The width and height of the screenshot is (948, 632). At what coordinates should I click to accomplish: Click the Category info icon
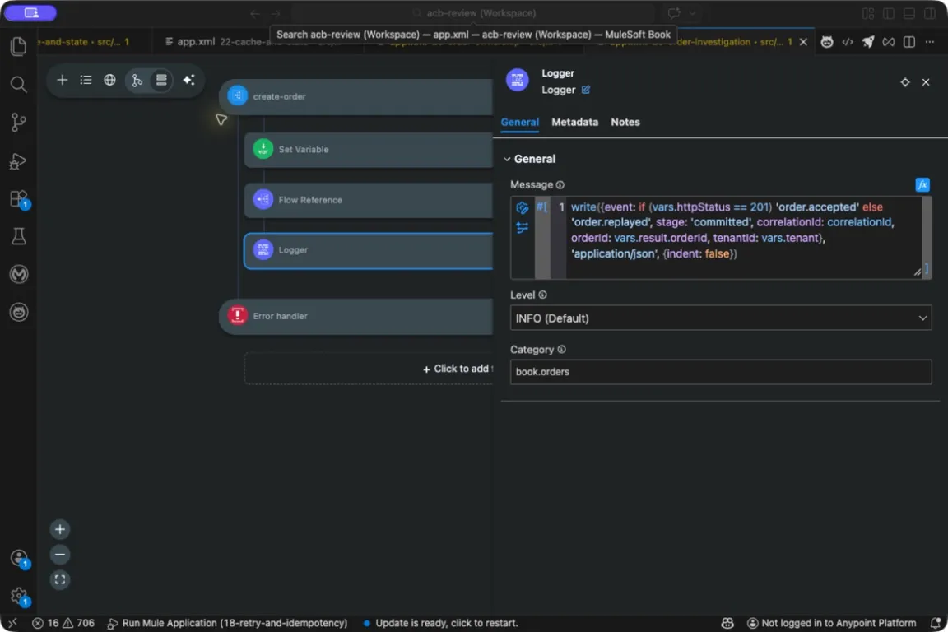click(x=561, y=350)
